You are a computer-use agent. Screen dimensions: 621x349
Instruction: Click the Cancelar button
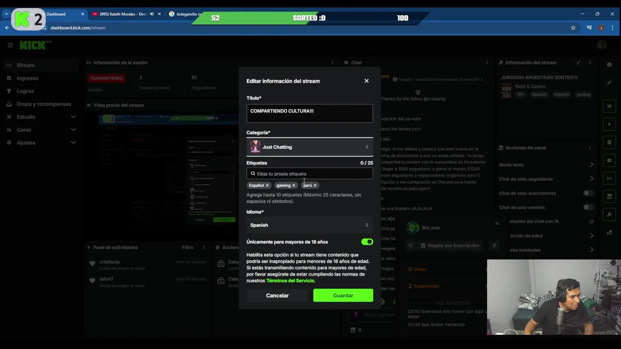277,295
